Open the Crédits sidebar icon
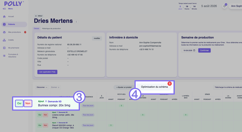242x132 pixels. (x=4, y=40)
